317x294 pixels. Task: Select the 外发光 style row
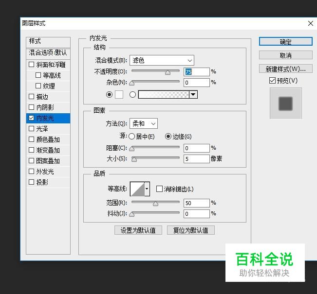coord(48,172)
